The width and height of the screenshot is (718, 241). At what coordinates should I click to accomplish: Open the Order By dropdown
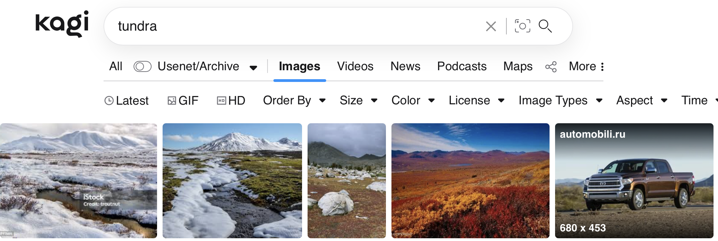click(294, 101)
